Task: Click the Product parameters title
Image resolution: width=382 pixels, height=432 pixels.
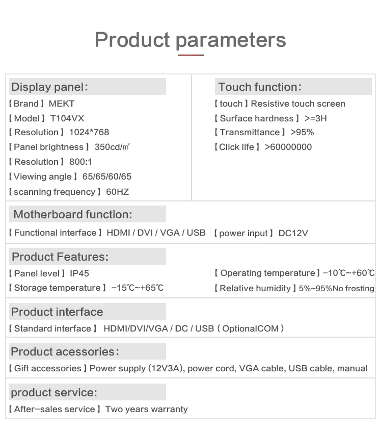Action: point(190,40)
